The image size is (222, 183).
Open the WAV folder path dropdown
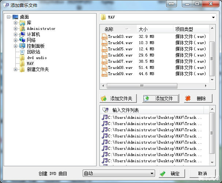coord(213,17)
